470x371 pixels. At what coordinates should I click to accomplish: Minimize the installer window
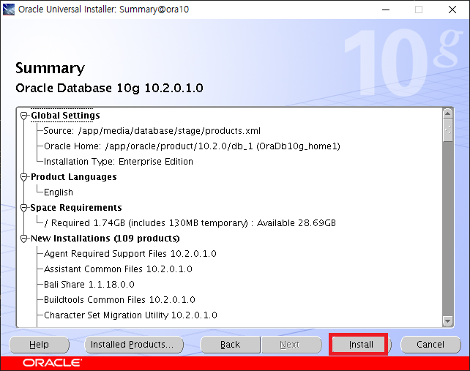click(386, 10)
